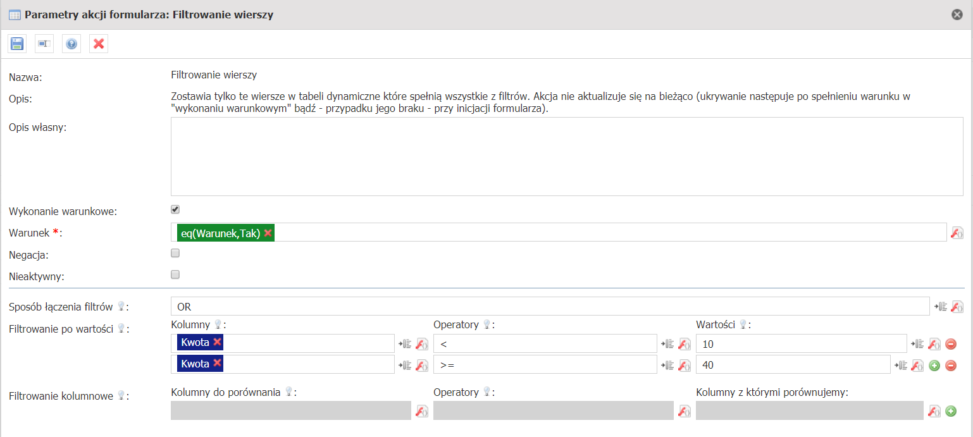
Task: Enable the Negacja checkbox
Action: click(175, 253)
